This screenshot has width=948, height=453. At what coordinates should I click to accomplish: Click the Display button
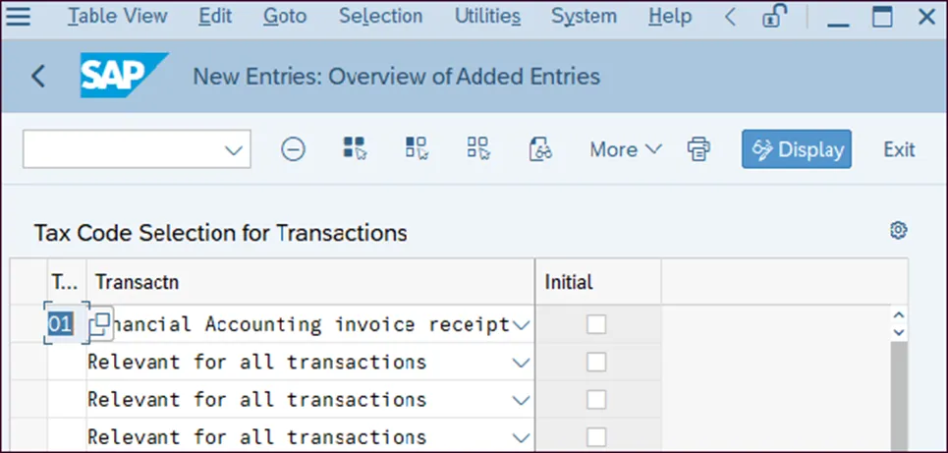[797, 149]
